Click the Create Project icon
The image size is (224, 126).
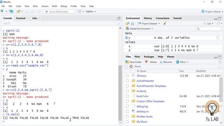tap(11, 11)
